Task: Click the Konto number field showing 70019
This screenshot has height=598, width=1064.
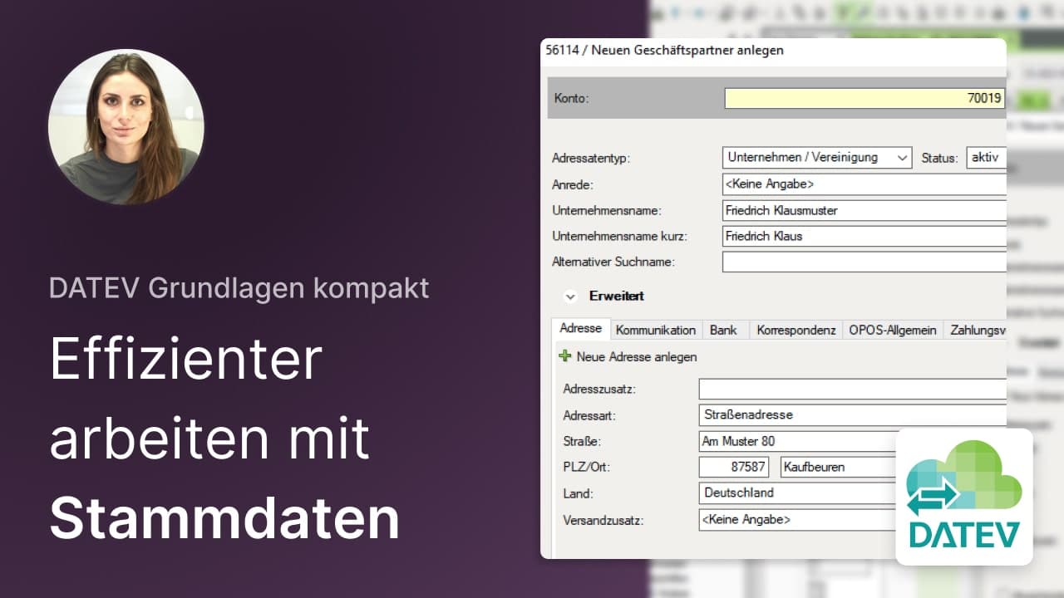Action: point(865,98)
